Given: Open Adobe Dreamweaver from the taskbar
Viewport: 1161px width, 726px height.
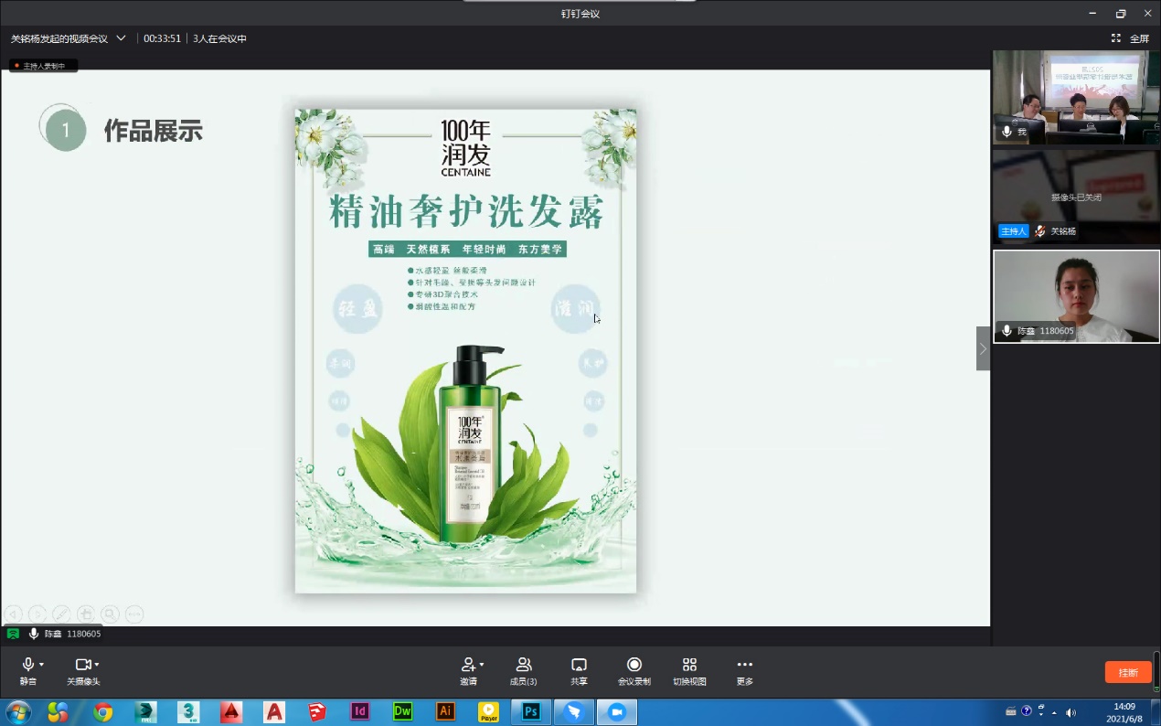Looking at the screenshot, I should pos(403,711).
